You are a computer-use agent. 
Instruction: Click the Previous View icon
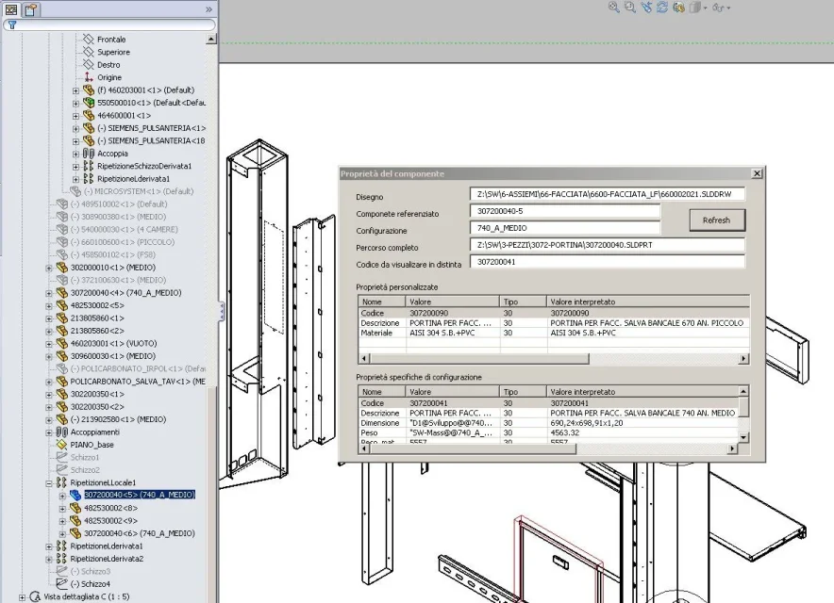click(646, 8)
